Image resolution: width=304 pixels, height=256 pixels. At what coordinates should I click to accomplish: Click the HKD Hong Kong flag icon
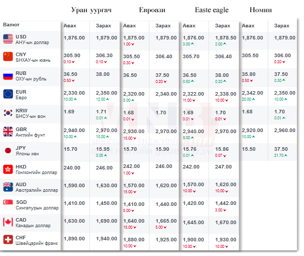pyautogui.click(x=8, y=169)
